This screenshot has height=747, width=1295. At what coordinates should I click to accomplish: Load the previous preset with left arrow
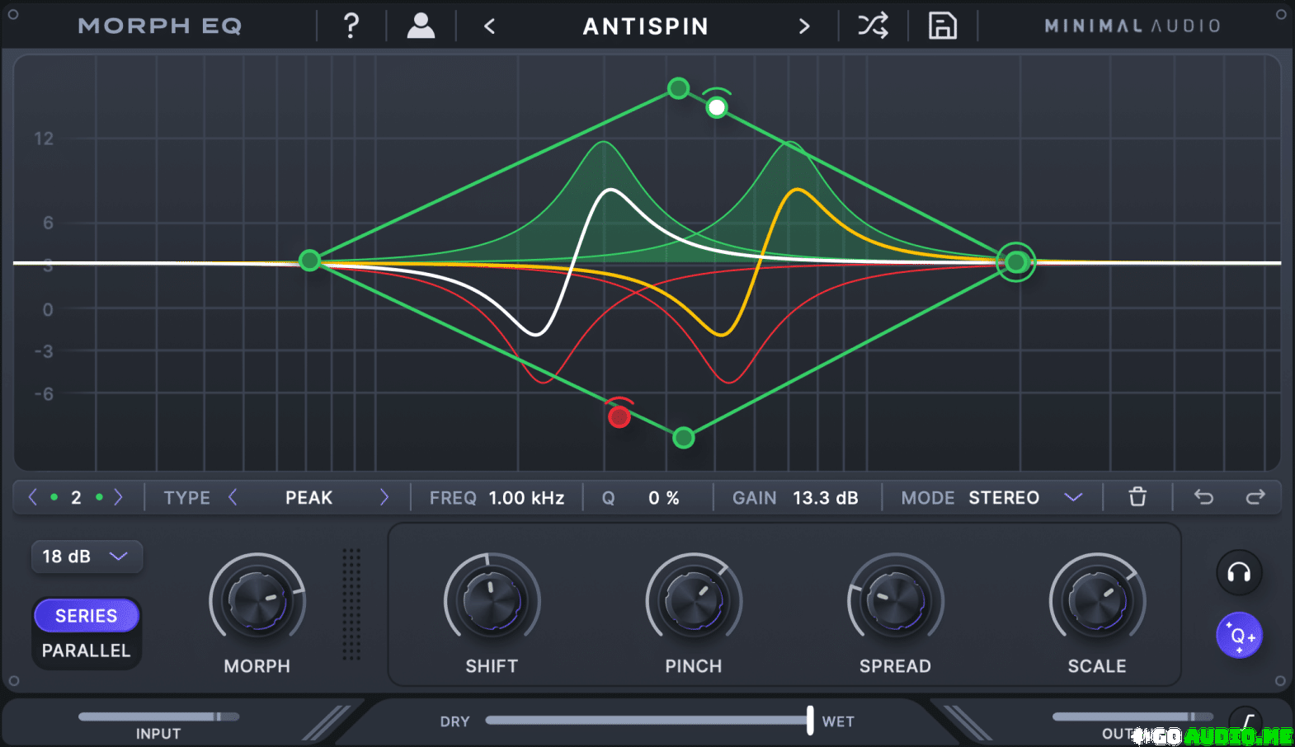489,26
